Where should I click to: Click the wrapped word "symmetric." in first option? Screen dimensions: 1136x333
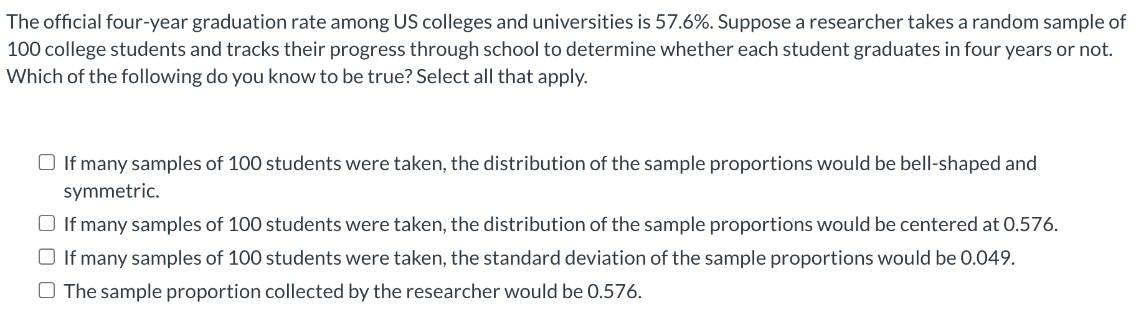click(x=111, y=191)
